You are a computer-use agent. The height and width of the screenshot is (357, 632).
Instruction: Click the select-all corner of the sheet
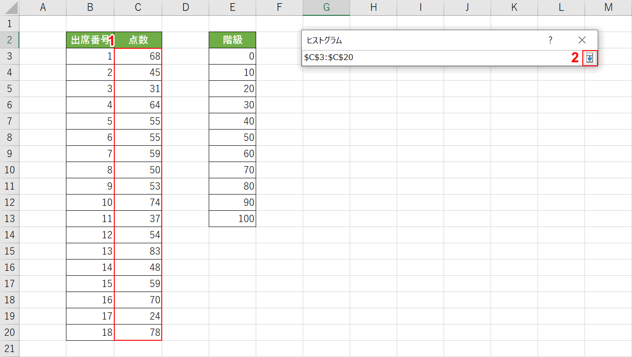coord(9,7)
